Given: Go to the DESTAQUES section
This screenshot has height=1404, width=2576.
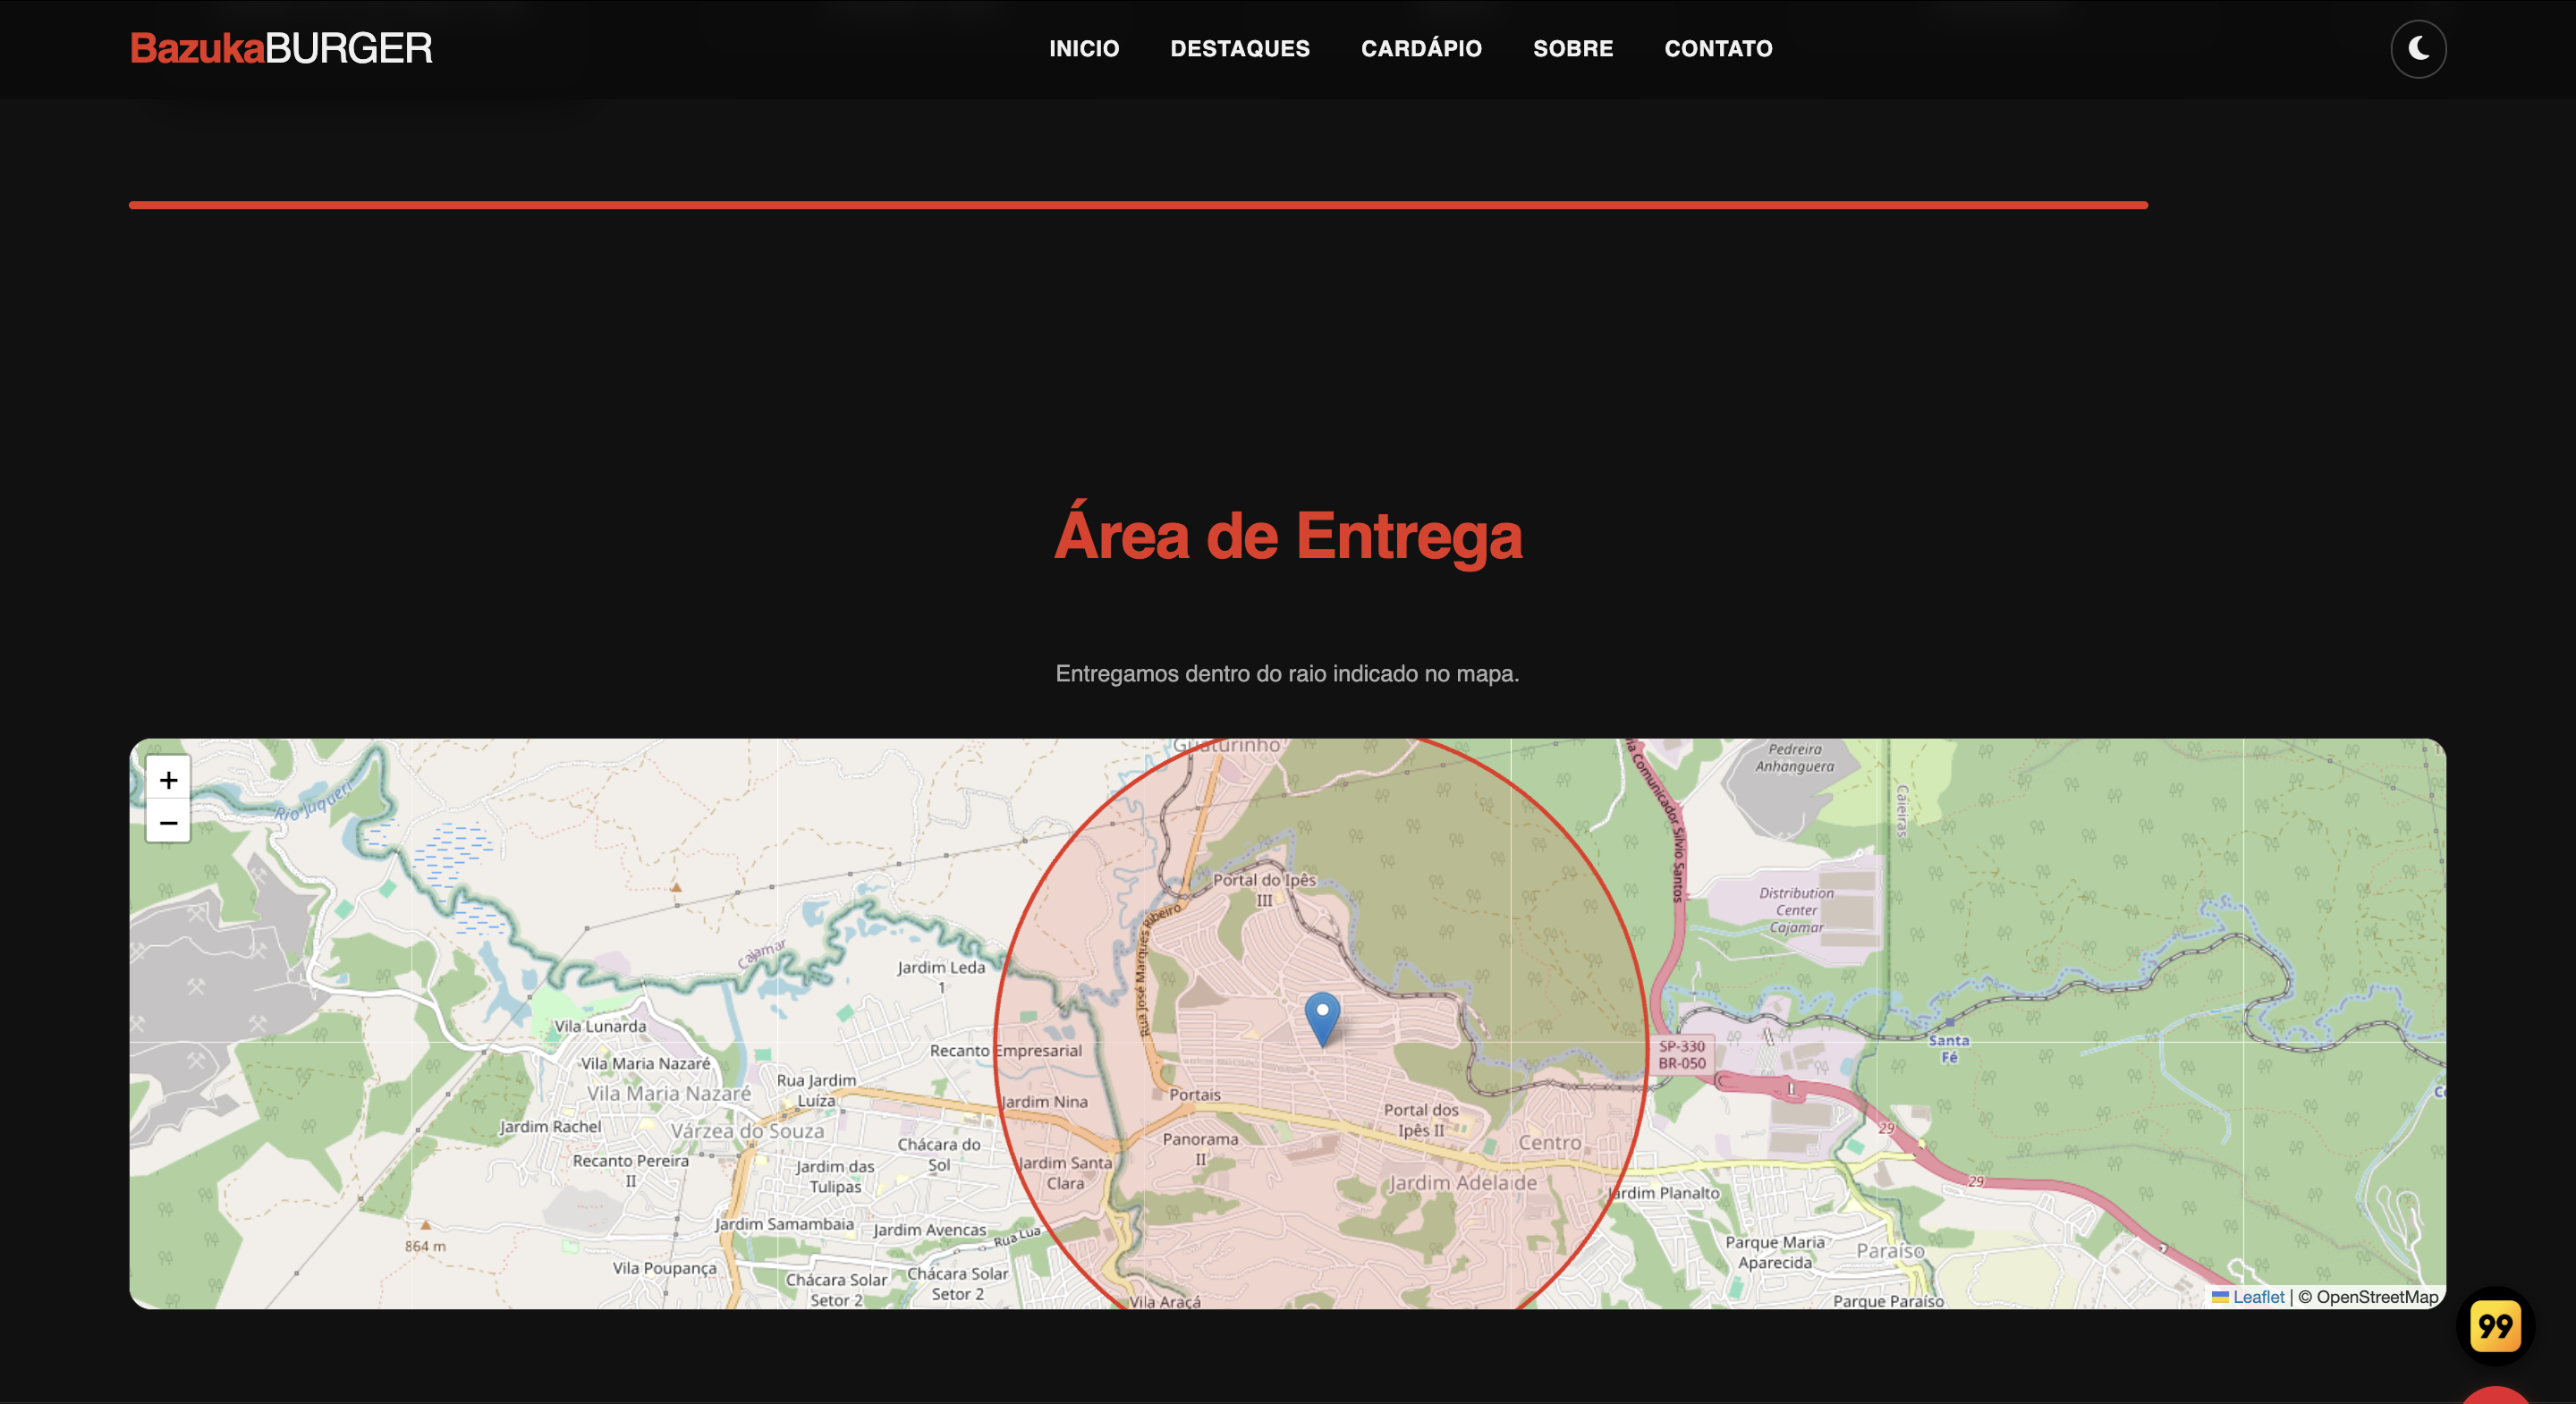Looking at the screenshot, I should tap(1240, 48).
